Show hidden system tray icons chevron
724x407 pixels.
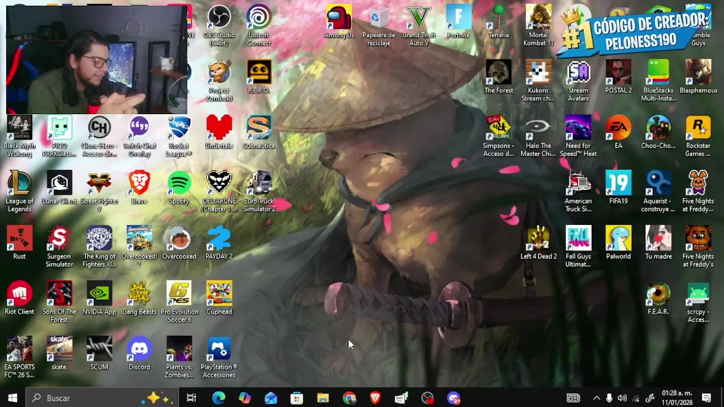point(596,398)
